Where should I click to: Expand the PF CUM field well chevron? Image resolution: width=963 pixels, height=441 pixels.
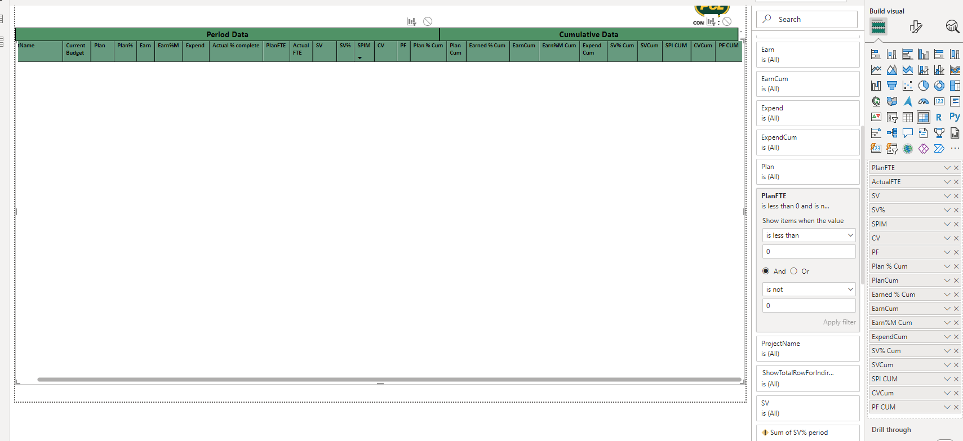pyautogui.click(x=947, y=407)
